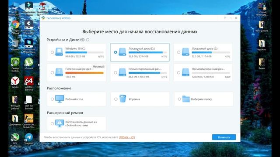The width and height of the screenshot is (280, 157).
Task: Open uTorrent desktop shortcut
Action: (x=29, y=62)
